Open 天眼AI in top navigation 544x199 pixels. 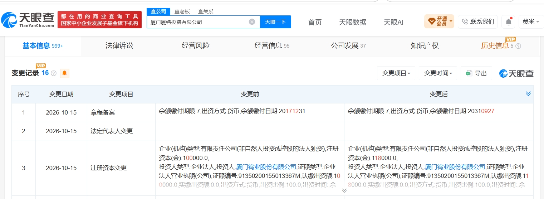coord(393,22)
